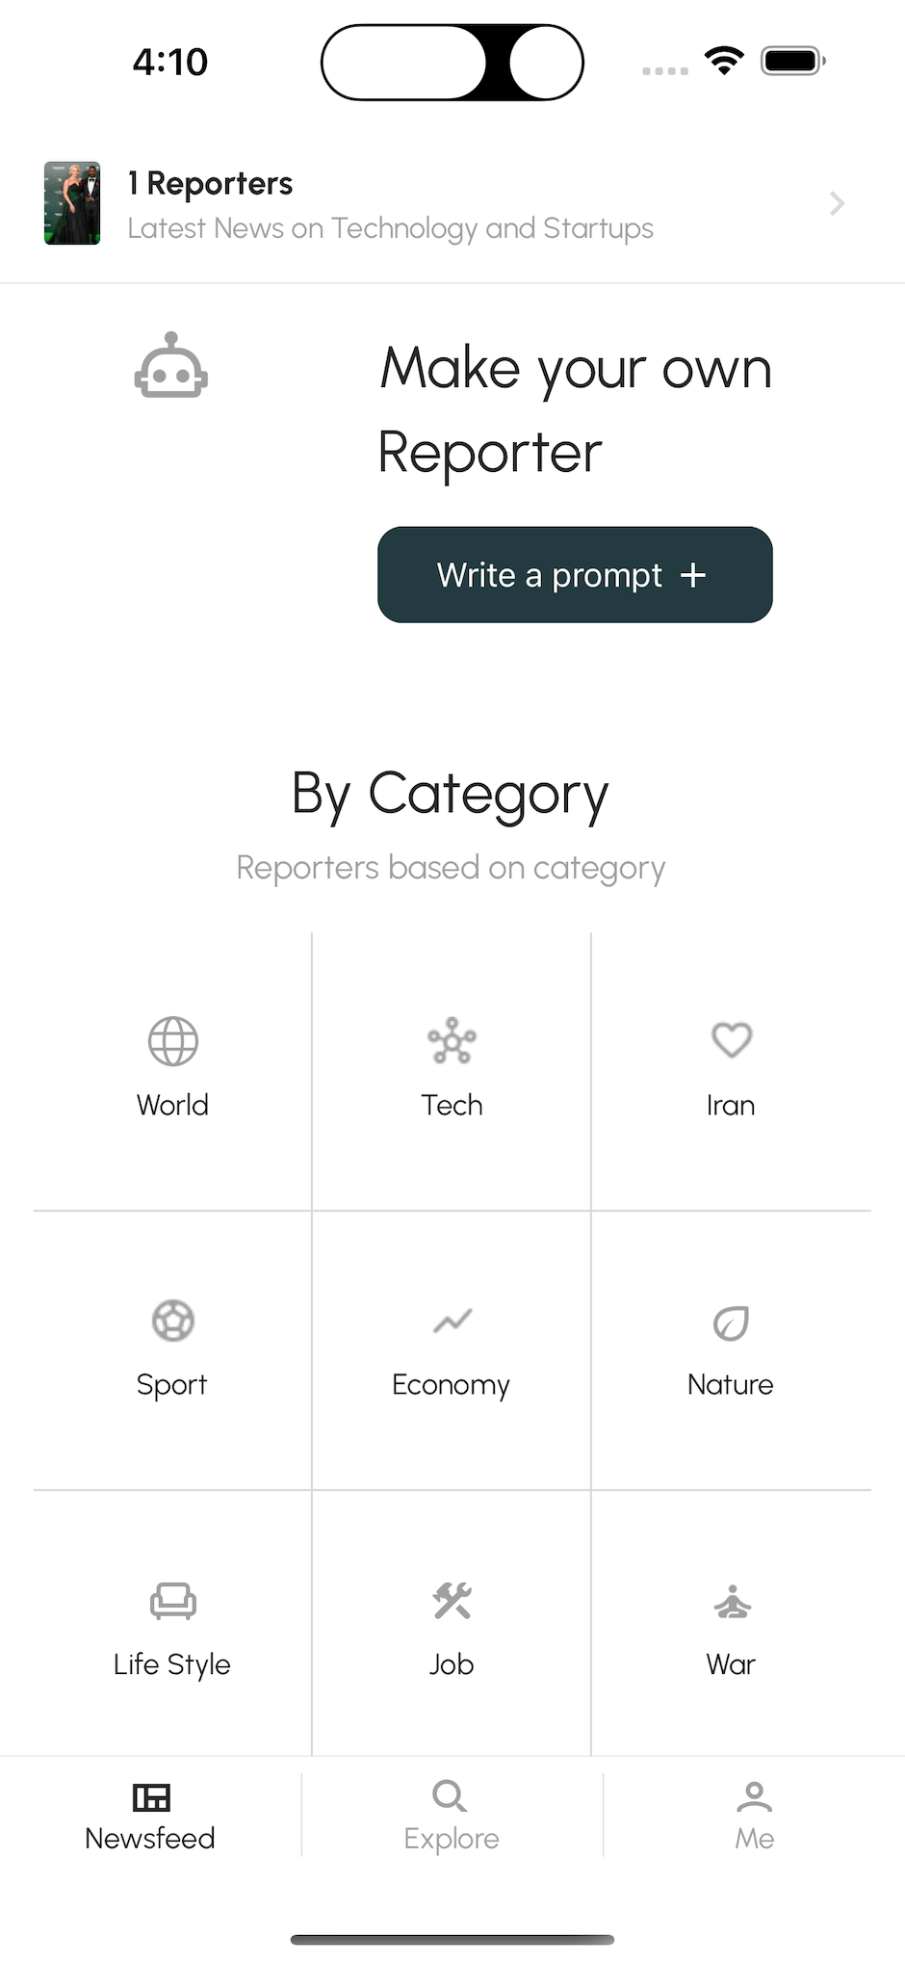Open the Job tools icon
The height and width of the screenshot is (1962, 905).
coord(452,1601)
